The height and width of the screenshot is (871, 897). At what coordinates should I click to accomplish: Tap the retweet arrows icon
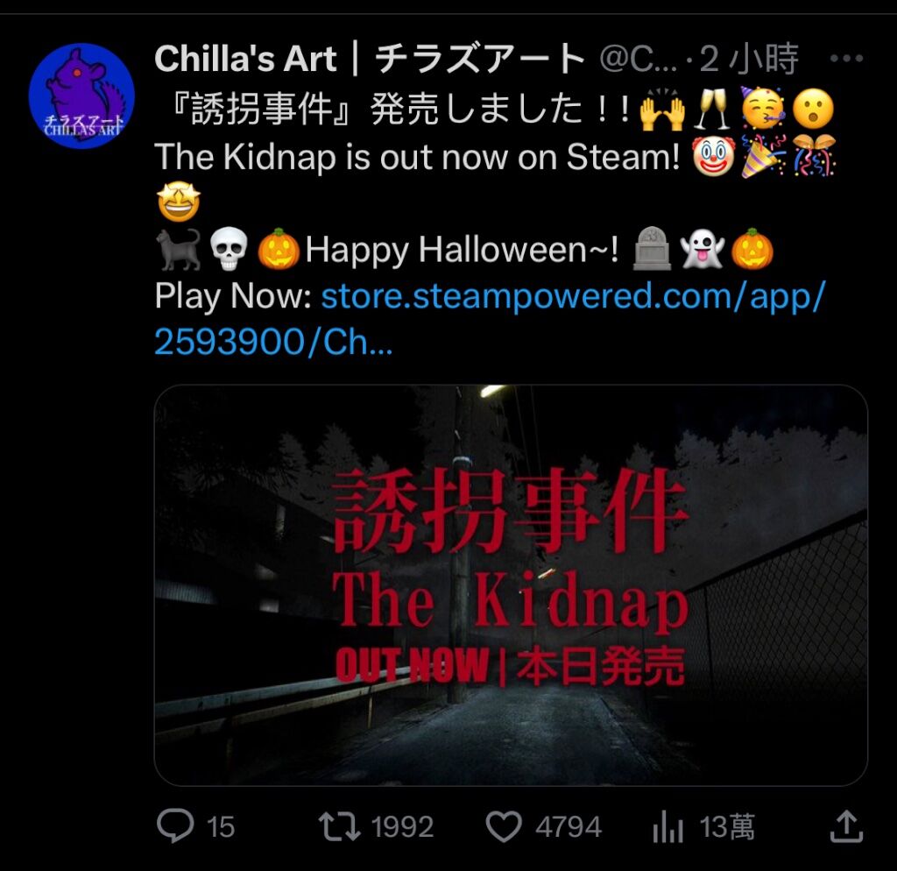click(x=339, y=826)
